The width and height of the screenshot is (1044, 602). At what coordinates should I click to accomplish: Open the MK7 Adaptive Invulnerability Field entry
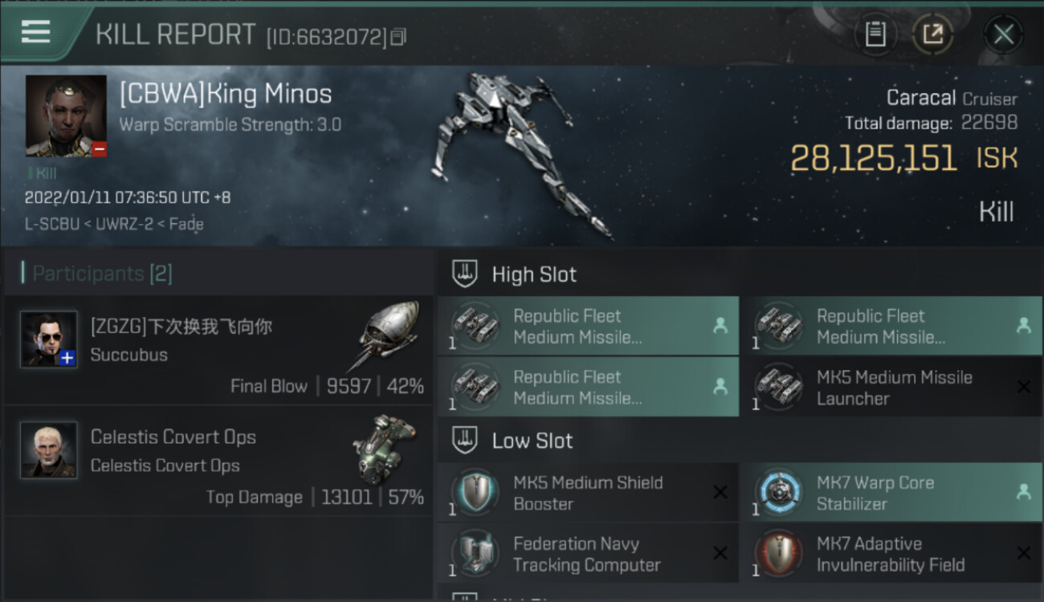[891, 554]
